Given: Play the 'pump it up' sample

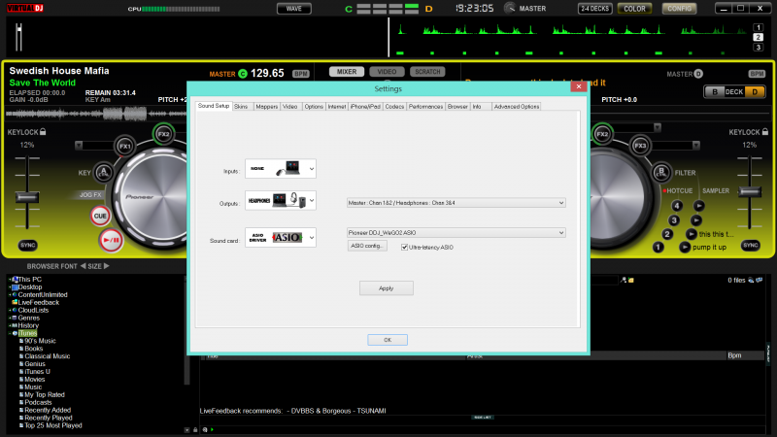Looking at the screenshot, I should click(685, 247).
